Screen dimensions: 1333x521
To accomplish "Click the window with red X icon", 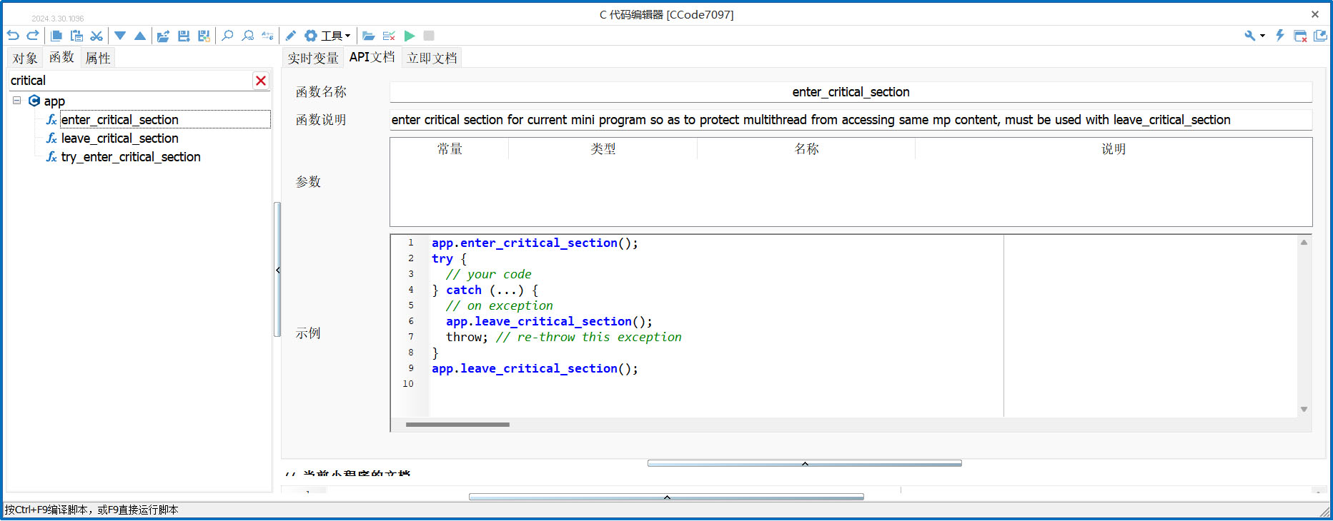I will click(x=1300, y=36).
